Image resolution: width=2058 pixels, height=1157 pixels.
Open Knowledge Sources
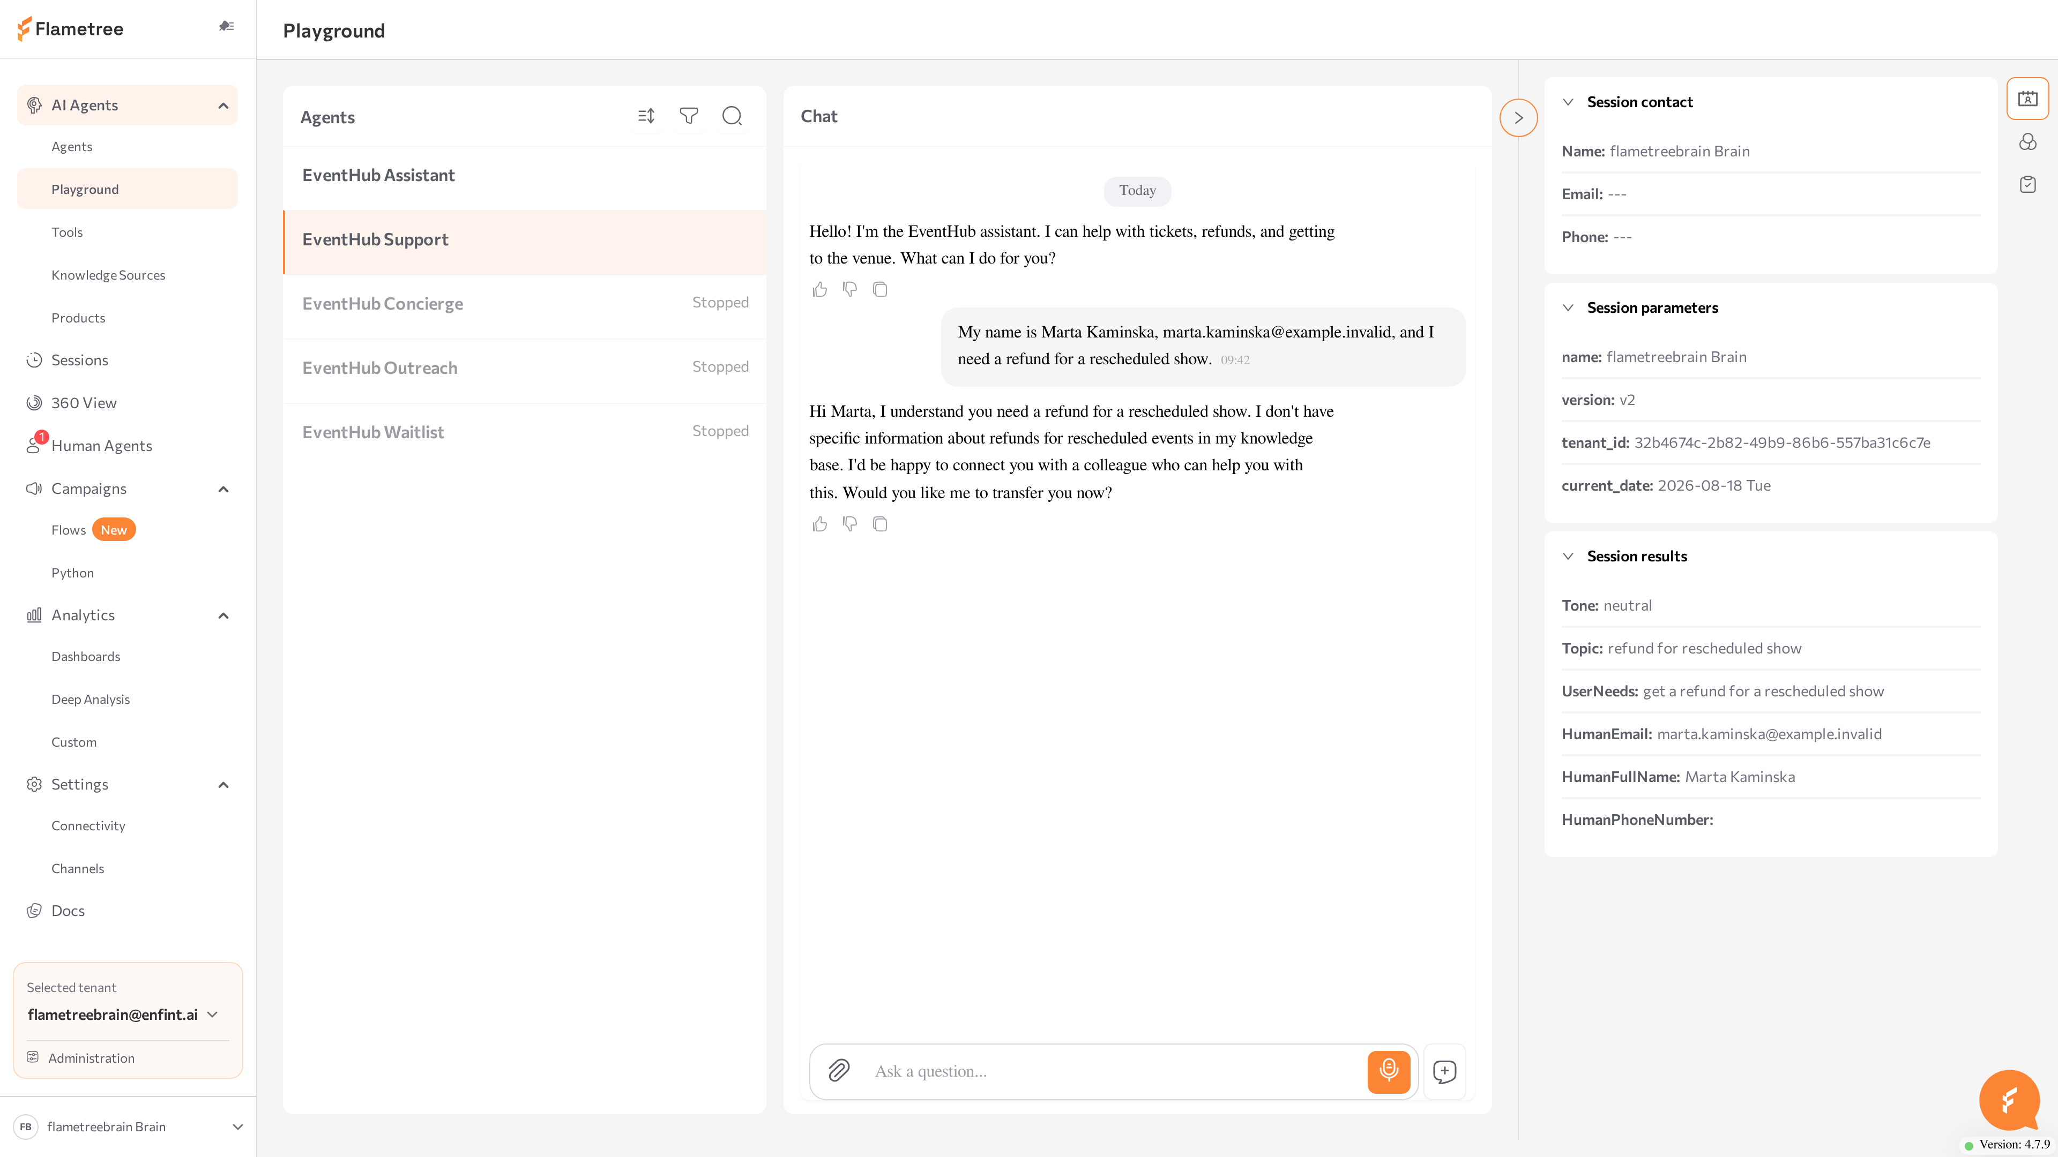pyautogui.click(x=108, y=275)
